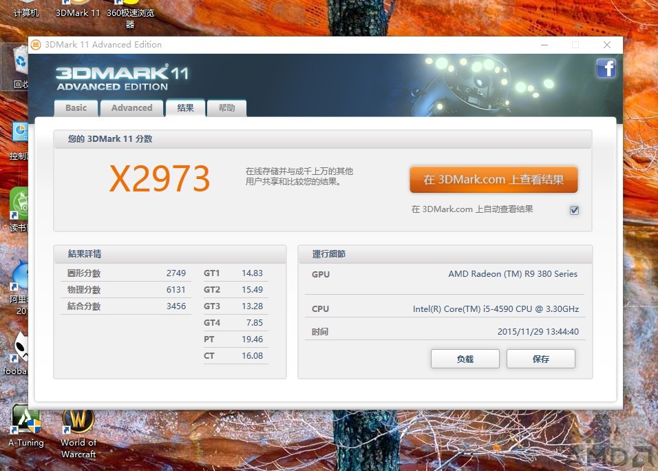This screenshot has width=658, height=471.
Task: Open the foobar desktop shortcut
Action: (x=16, y=353)
